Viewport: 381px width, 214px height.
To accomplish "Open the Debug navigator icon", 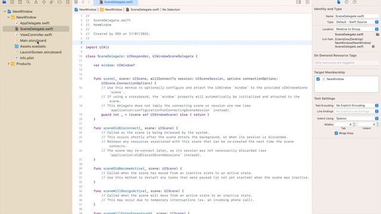I will click(52, 2).
